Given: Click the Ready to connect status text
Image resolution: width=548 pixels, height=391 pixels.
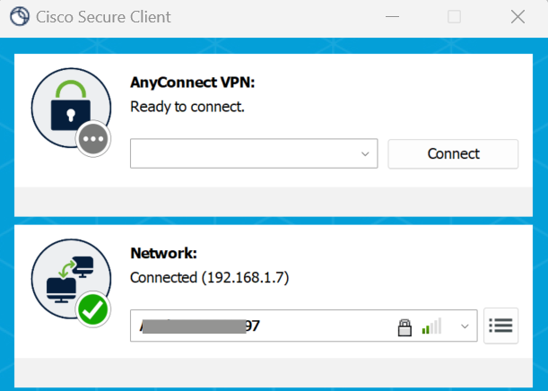Looking at the screenshot, I should pyautogui.click(x=187, y=107).
